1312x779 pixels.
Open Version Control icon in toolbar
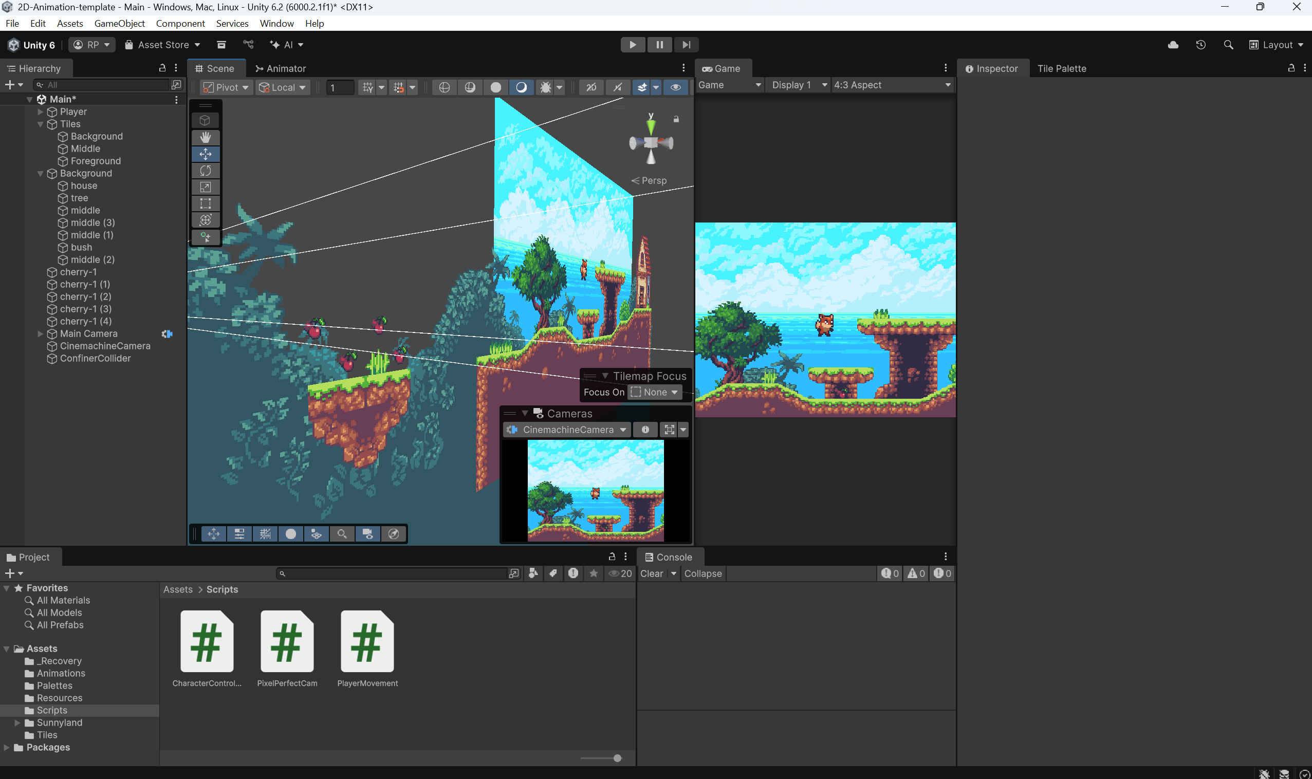pyautogui.click(x=248, y=45)
